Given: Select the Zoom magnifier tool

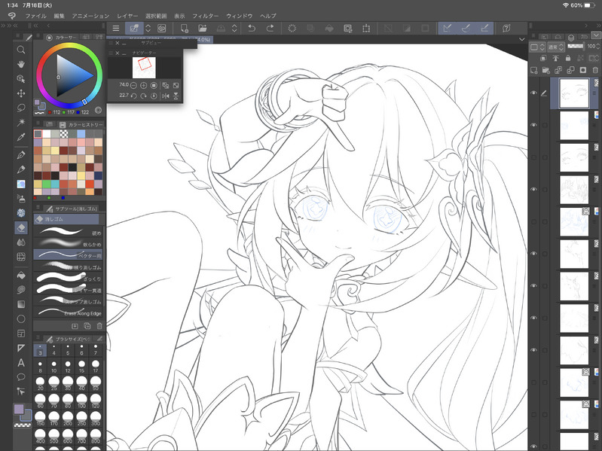Looking at the screenshot, I should click(21, 50).
